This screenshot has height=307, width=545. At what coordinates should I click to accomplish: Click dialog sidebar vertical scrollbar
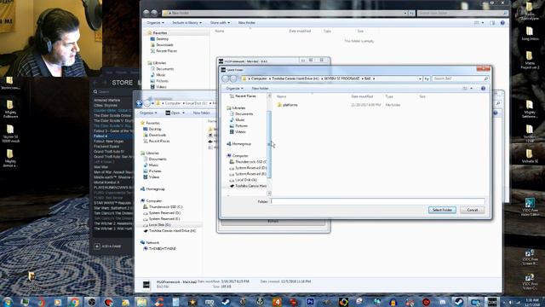point(269,144)
